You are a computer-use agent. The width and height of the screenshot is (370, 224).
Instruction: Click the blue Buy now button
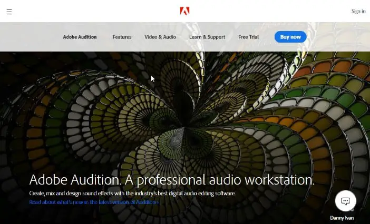[x=290, y=37]
